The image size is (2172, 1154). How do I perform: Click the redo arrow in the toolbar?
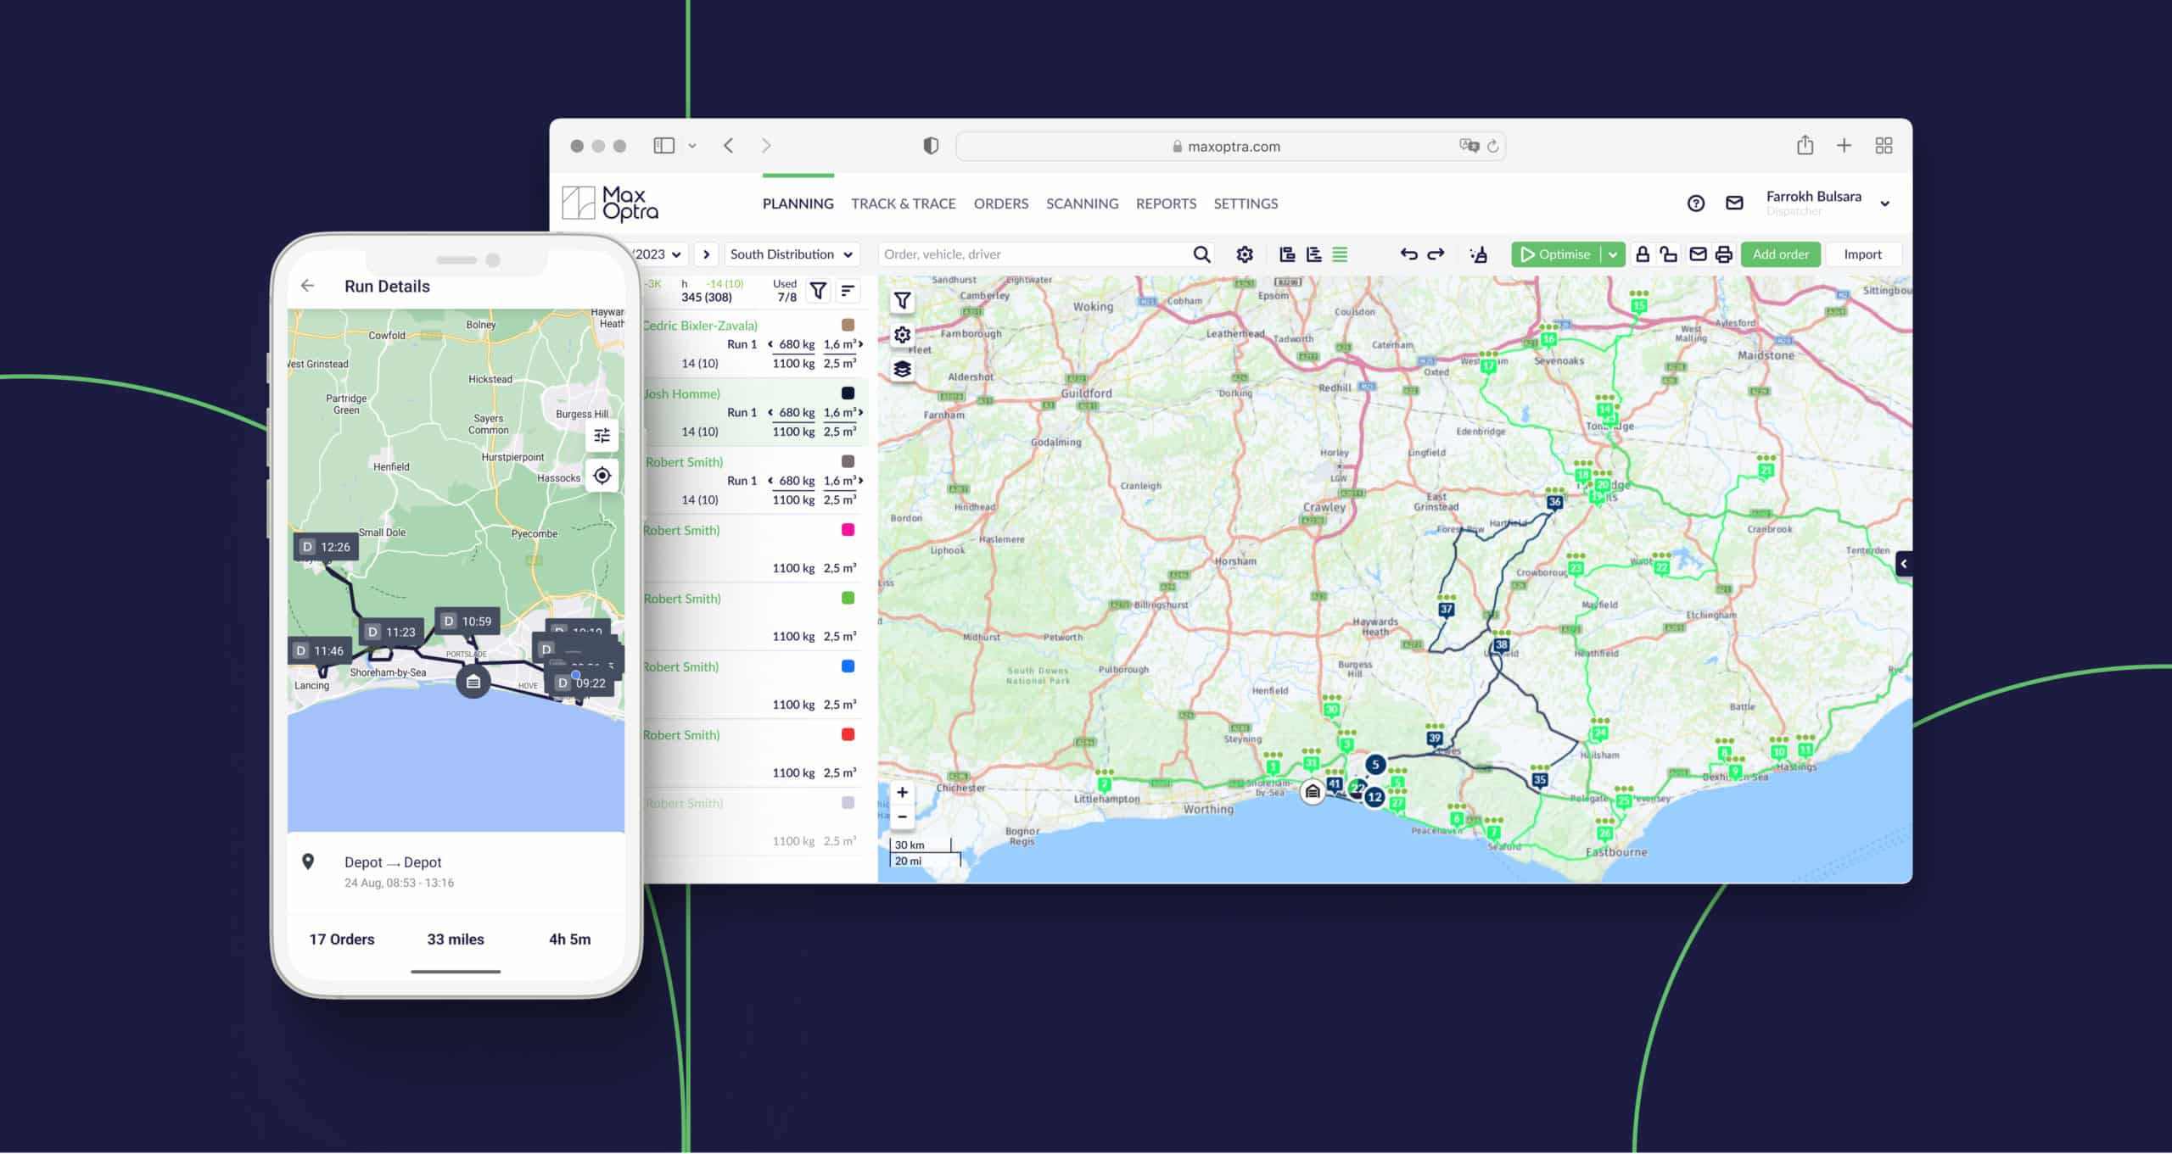coord(1435,254)
